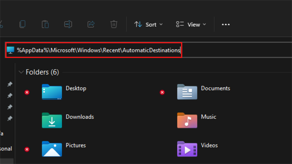Click the Delete trash can icon
The height and width of the screenshot is (164, 292).
click(x=114, y=24)
